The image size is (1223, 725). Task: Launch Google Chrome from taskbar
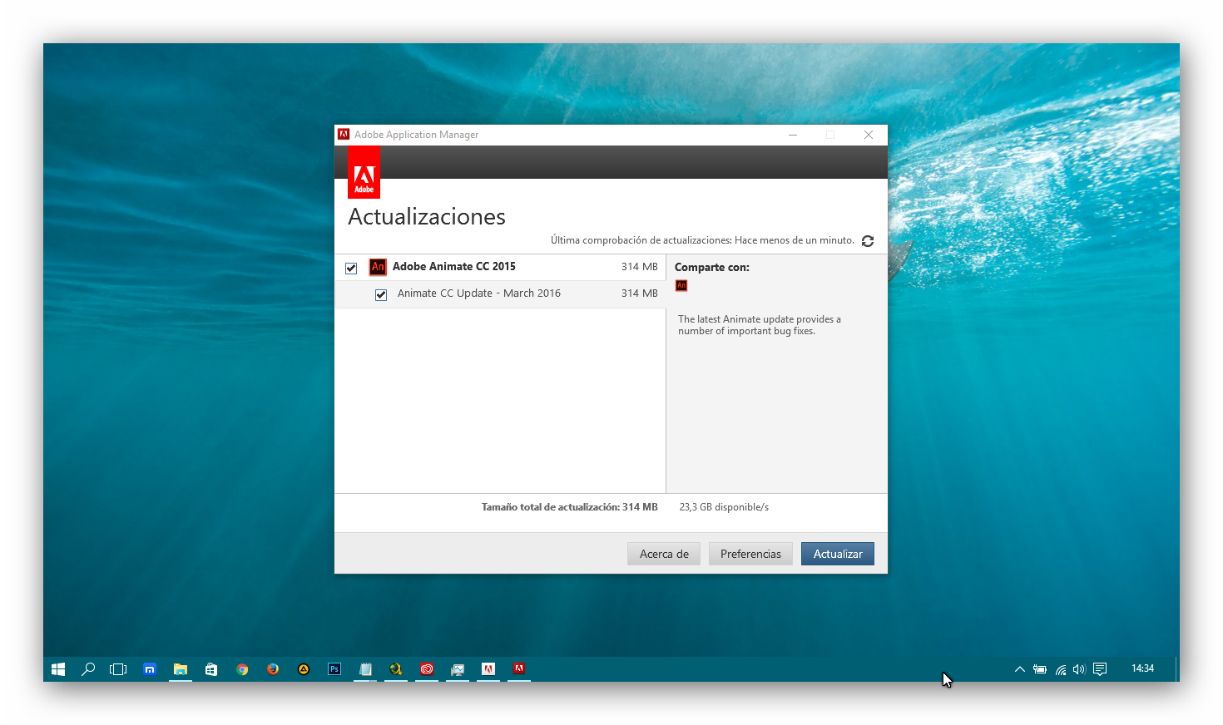pyautogui.click(x=242, y=669)
